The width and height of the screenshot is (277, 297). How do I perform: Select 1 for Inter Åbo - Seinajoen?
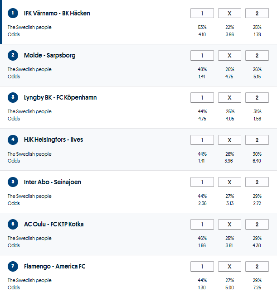202,182
